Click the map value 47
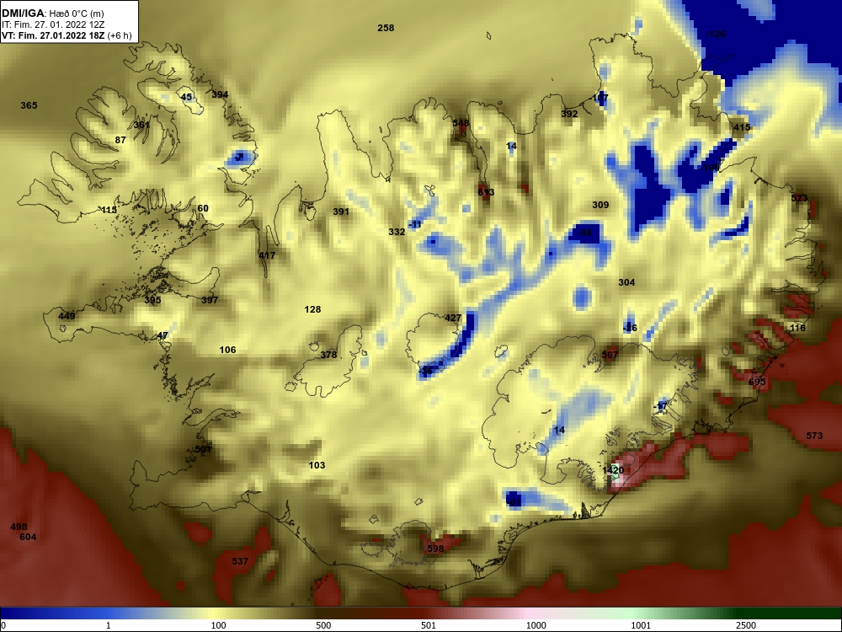 (163, 336)
